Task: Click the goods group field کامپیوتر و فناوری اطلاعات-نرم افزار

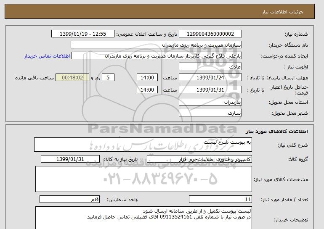Action: pos(199,159)
